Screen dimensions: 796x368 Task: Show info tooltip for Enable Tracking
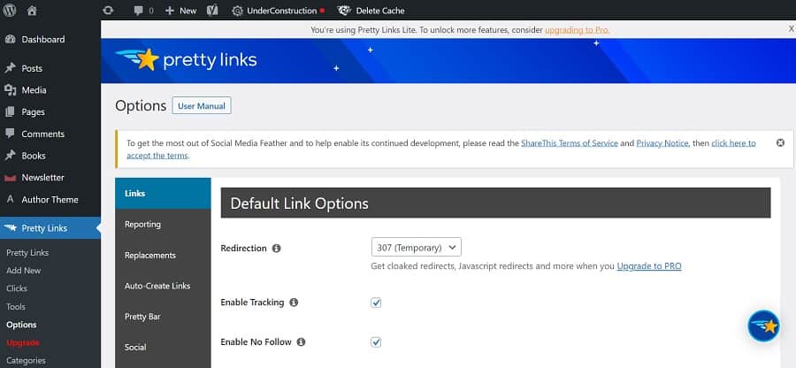(294, 302)
